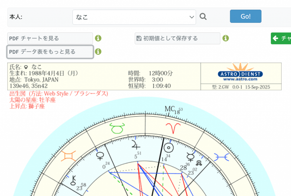
Task: Click the blue Pisces sign symbol
Action: point(221,157)
